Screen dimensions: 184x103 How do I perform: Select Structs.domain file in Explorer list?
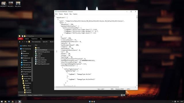[40, 58]
